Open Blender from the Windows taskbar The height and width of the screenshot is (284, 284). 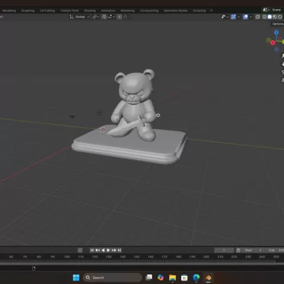208,277
